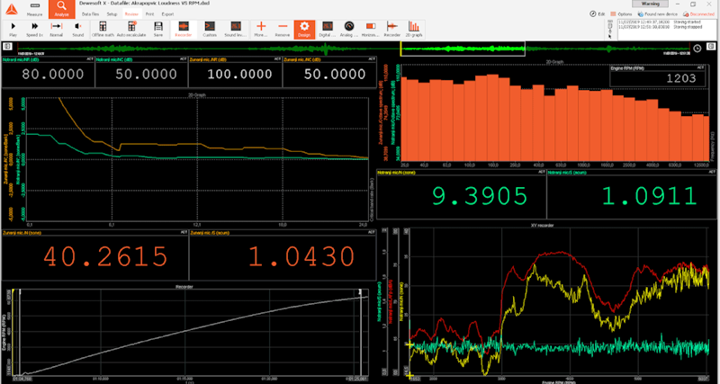720x384 pixels.
Task: Open the Export tab
Action: pos(167,14)
